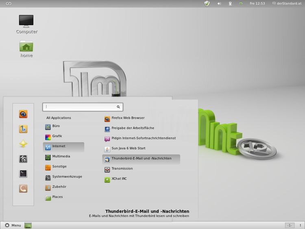Click the Menu button in bottom panel
Screen dimensions: 305x229
click(x=13, y=225)
